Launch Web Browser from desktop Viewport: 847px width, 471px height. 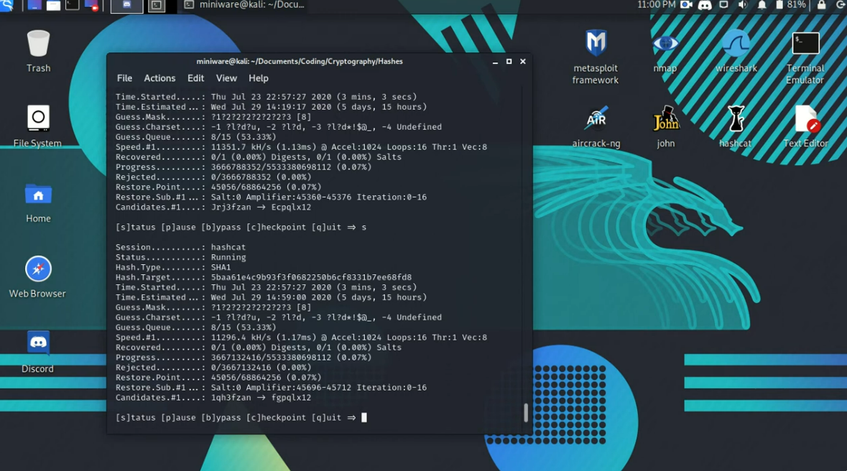pyautogui.click(x=38, y=269)
